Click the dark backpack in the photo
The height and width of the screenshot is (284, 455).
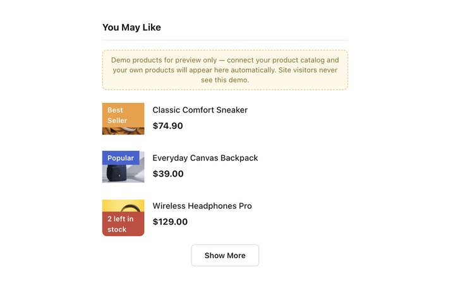coord(117,173)
